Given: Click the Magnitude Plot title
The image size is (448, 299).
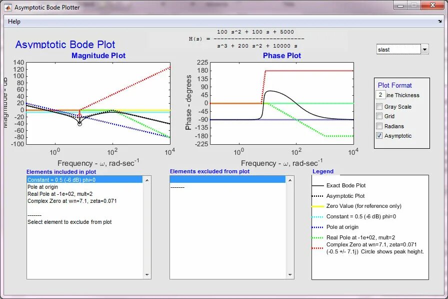Looking at the screenshot, I should point(98,56).
